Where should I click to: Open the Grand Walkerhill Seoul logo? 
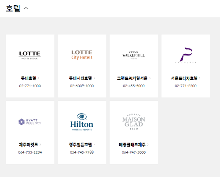(x=134, y=55)
